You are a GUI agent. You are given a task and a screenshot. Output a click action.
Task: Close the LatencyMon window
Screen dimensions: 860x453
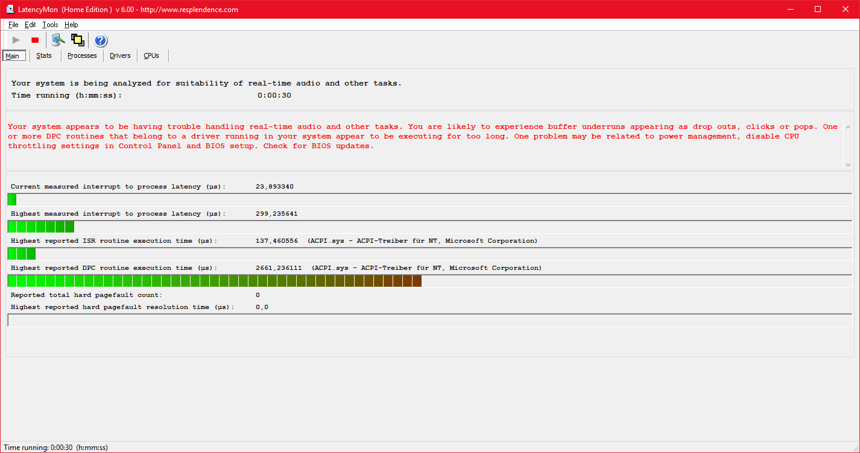[846, 9]
